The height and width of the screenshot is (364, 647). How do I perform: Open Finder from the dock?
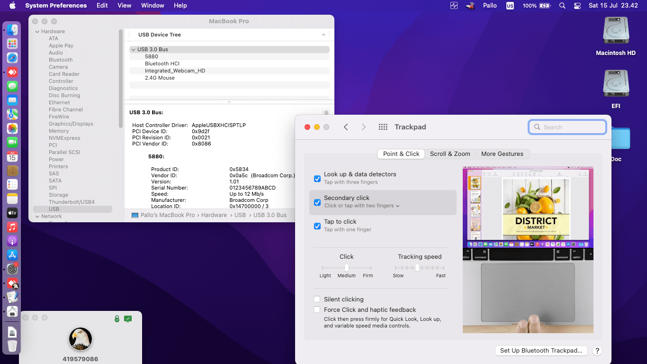pos(12,30)
